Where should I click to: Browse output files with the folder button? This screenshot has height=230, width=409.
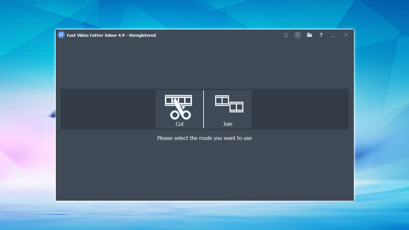pyautogui.click(x=309, y=35)
